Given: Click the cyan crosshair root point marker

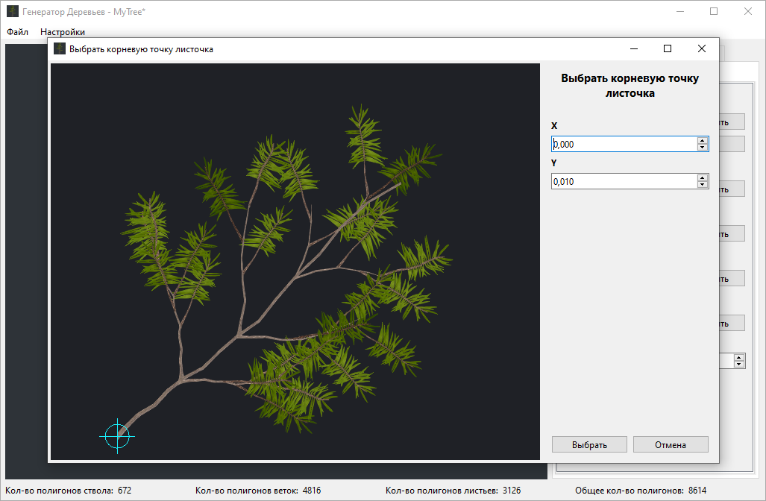Looking at the screenshot, I should click(x=117, y=436).
